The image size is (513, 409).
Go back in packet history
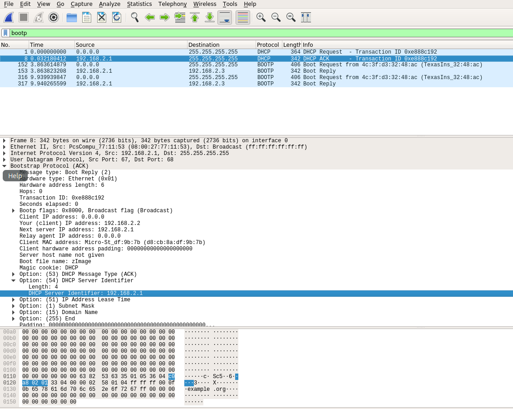click(x=150, y=17)
